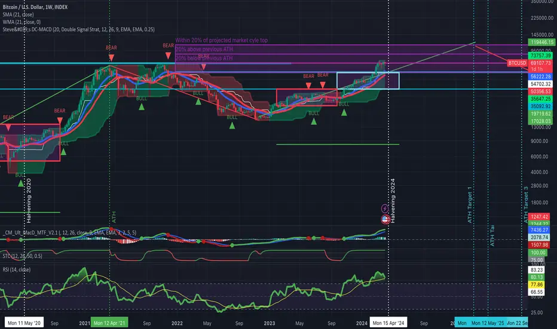Image resolution: width=557 pixels, height=329 pixels.
Task: Click the green 'Mon 12 Apr '21' date label
Action: point(109,323)
